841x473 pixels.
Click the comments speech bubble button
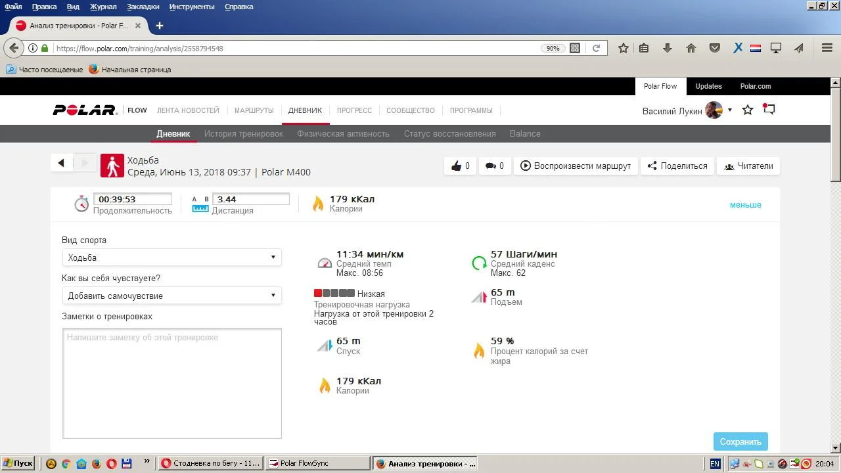[x=494, y=166]
